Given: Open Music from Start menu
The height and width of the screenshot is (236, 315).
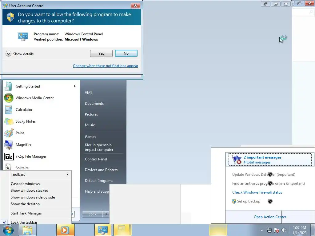Looking at the screenshot, I should 90,125.
